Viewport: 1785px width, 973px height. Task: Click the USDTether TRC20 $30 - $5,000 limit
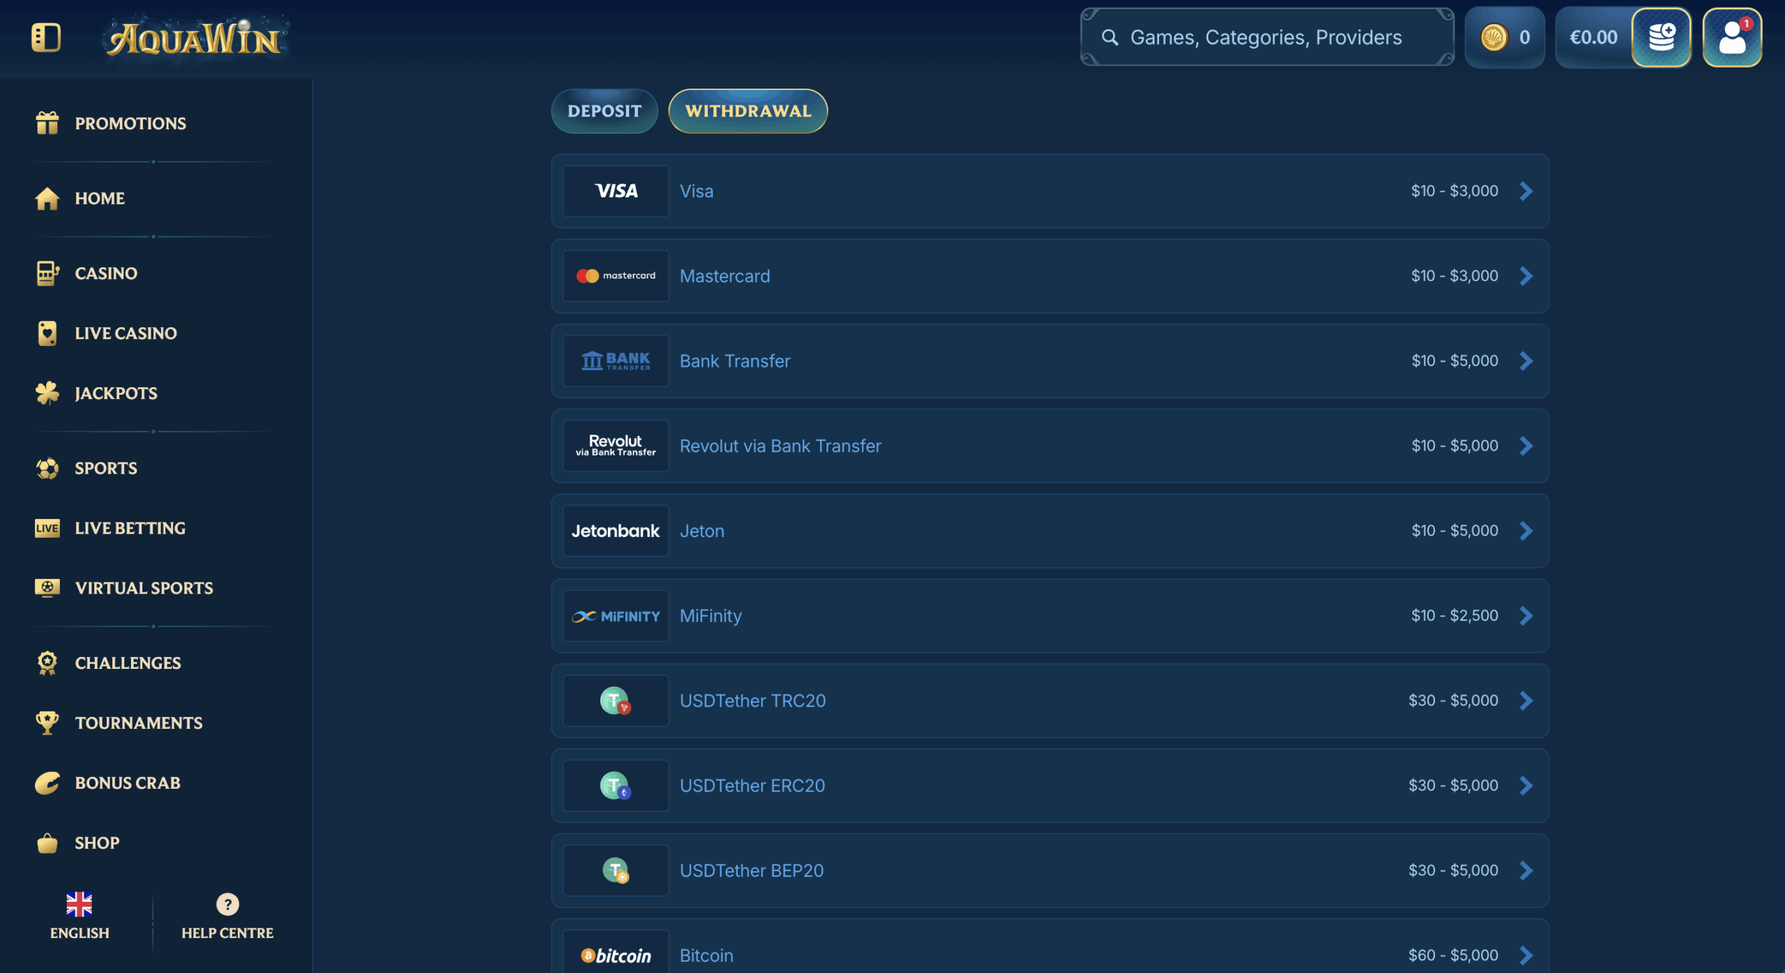point(1453,700)
